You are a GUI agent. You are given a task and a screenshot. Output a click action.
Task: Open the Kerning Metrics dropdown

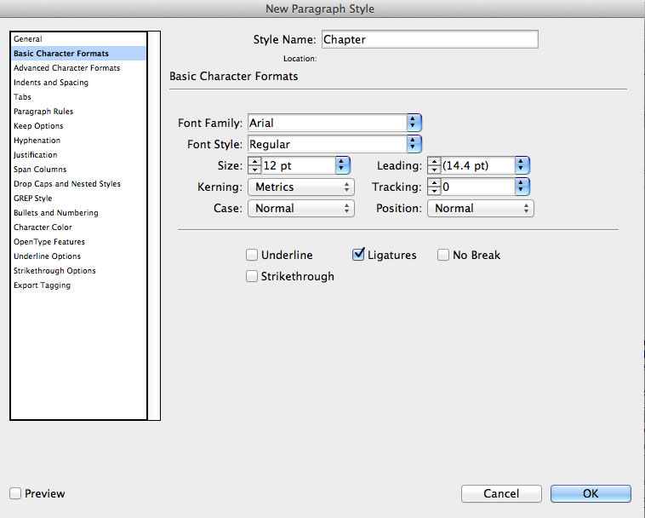301,187
